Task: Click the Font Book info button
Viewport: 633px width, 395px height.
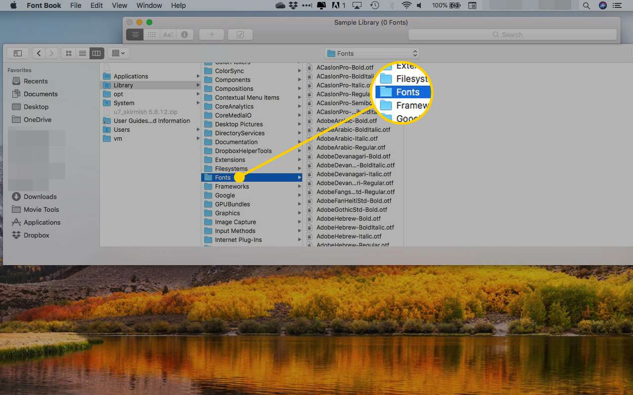Action: 184,35
